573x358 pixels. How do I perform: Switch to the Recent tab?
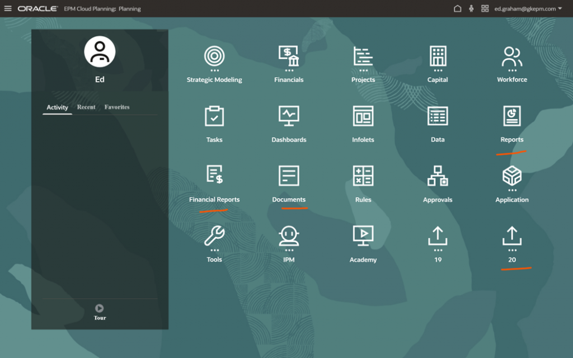(x=86, y=107)
